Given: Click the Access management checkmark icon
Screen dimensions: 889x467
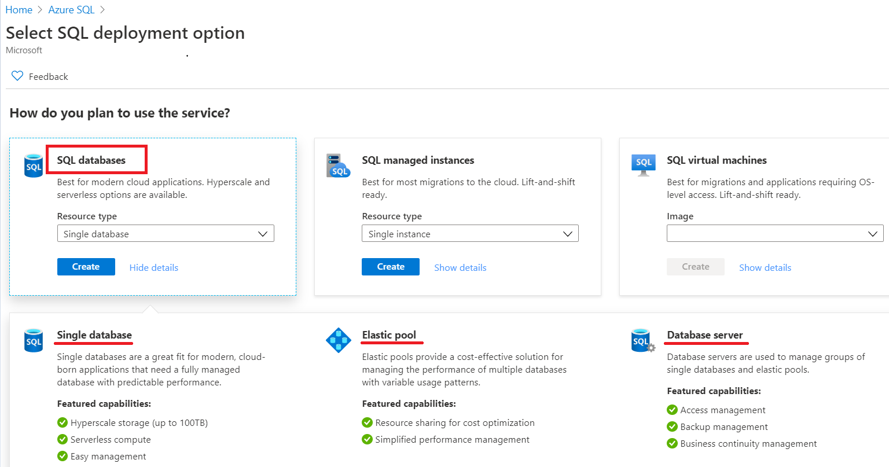Looking at the screenshot, I should pyautogui.click(x=672, y=410).
